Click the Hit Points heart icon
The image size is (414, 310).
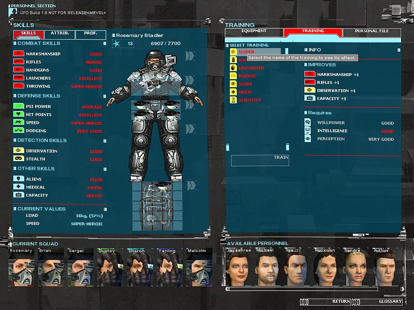click(x=19, y=114)
